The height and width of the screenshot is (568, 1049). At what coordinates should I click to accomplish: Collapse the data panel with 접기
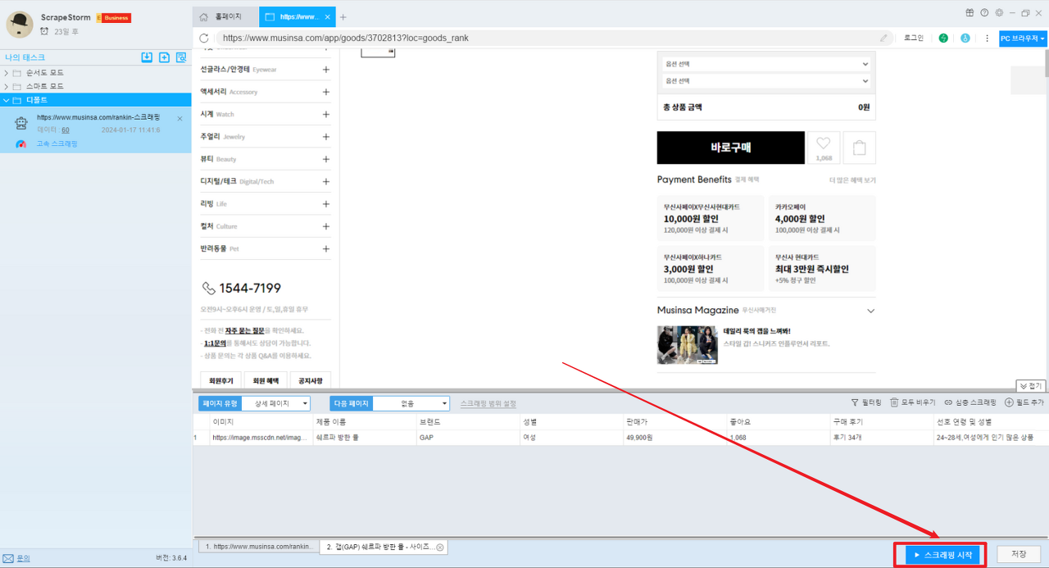(x=1031, y=386)
